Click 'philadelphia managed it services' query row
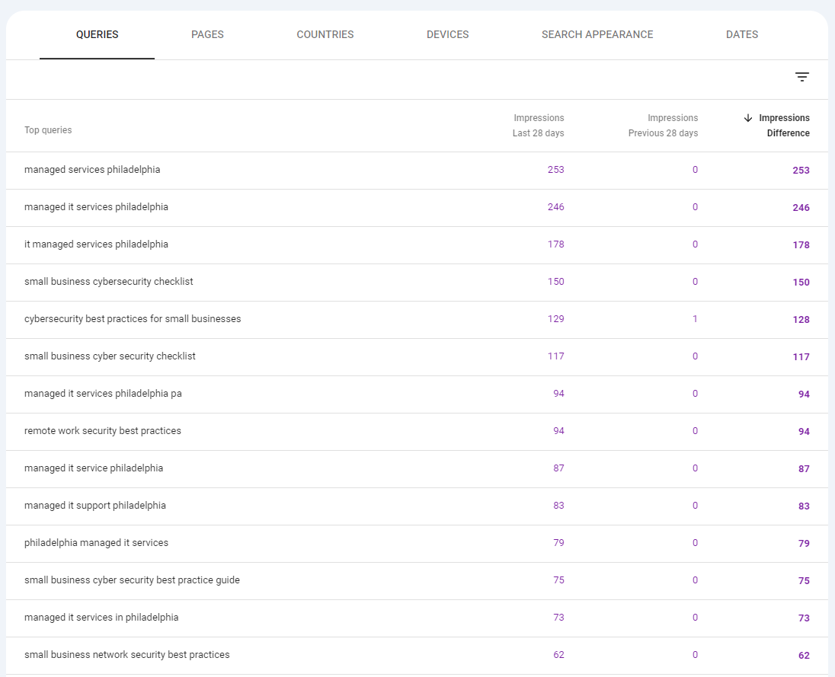835x677 pixels. pyautogui.click(x=96, y=543)
